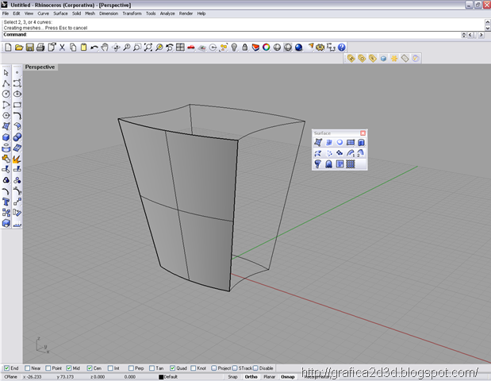Viewport: 491px width, 381px height.
Task: Select the arrow pointer tool in left toolbar
Action: point(6,73)
